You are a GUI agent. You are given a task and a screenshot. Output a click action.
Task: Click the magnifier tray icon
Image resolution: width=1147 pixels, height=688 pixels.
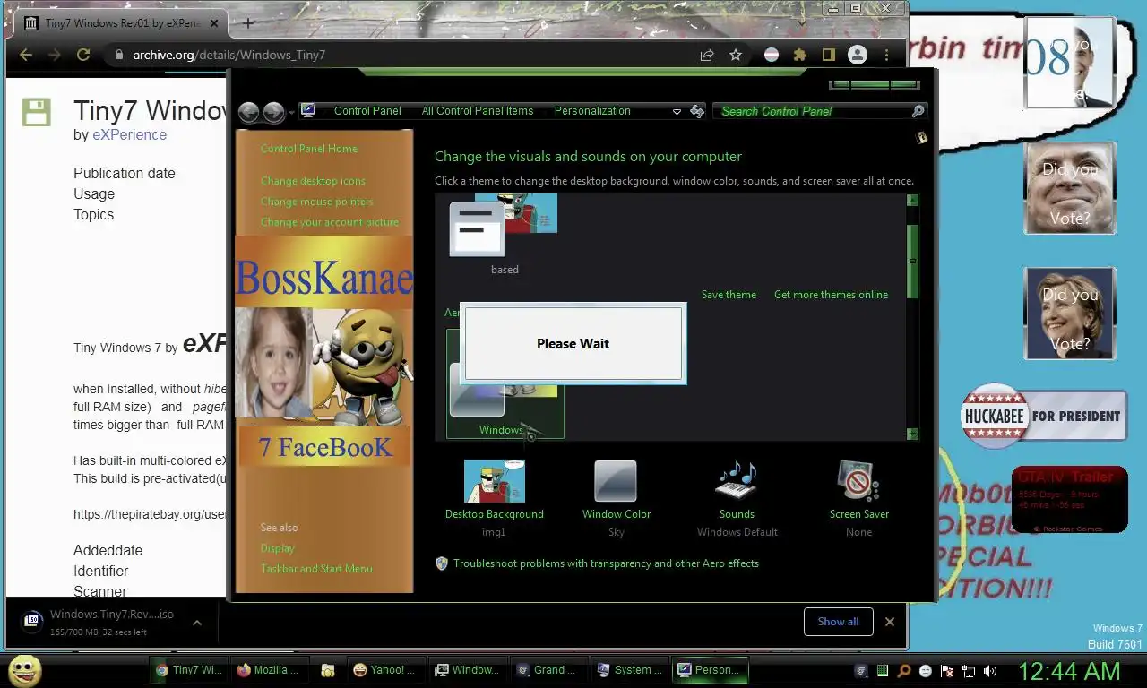(904, 670)
